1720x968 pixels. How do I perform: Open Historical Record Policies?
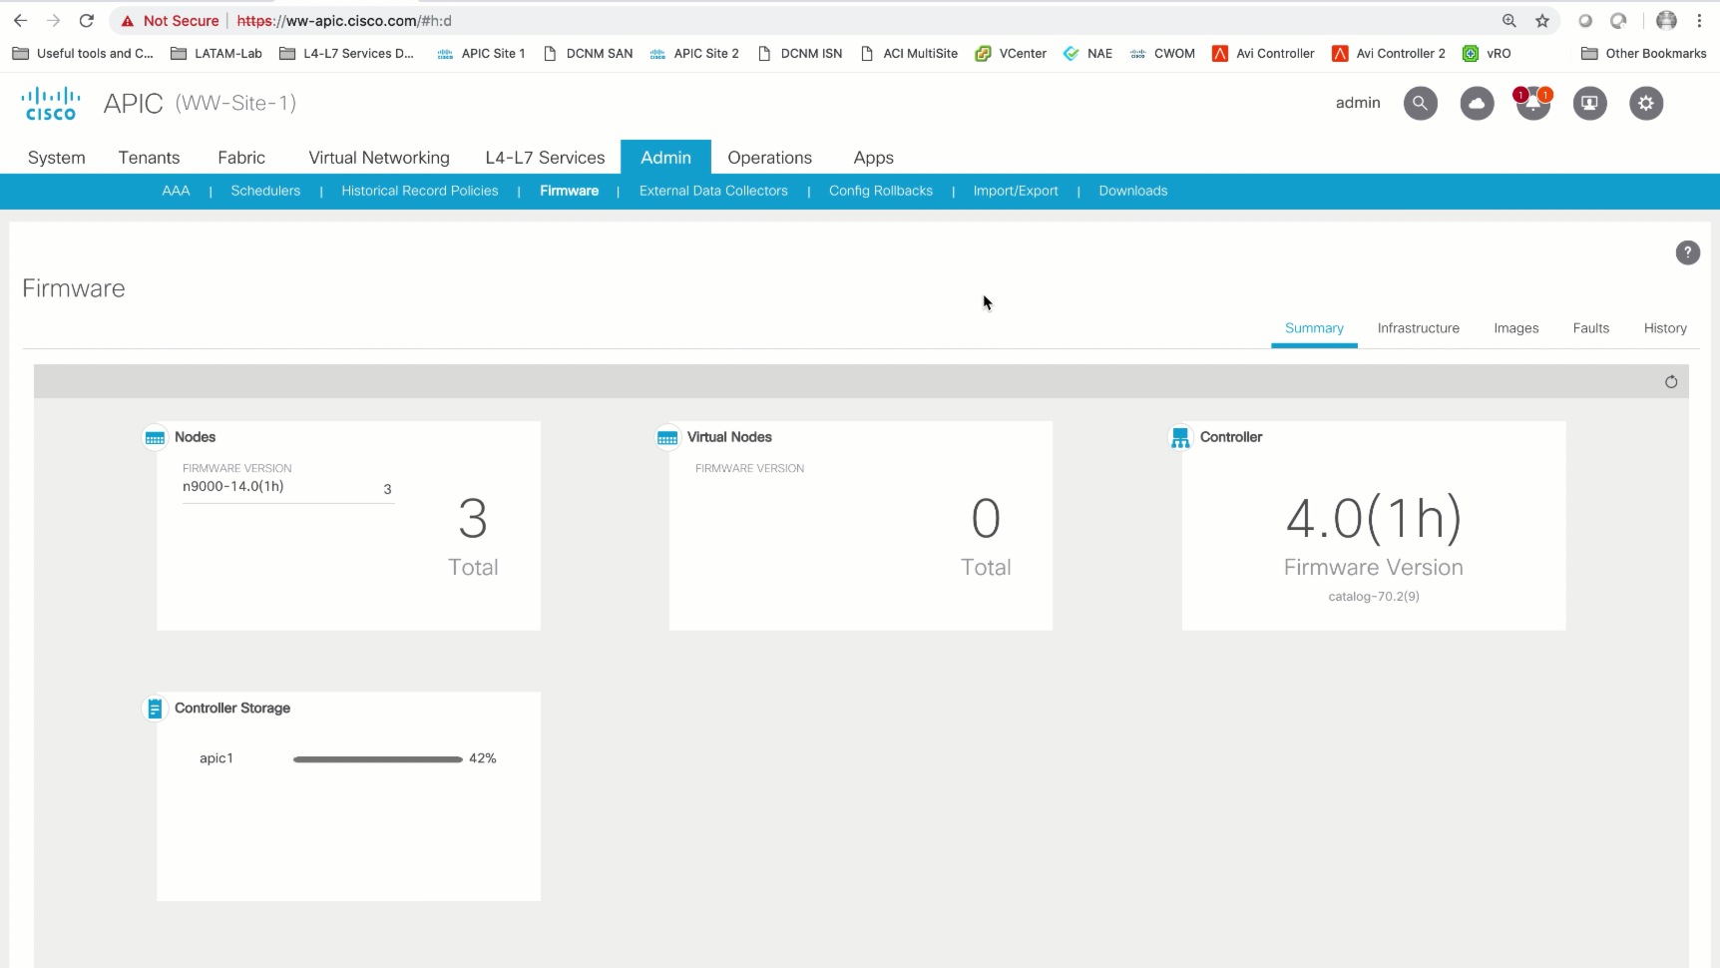420,191
